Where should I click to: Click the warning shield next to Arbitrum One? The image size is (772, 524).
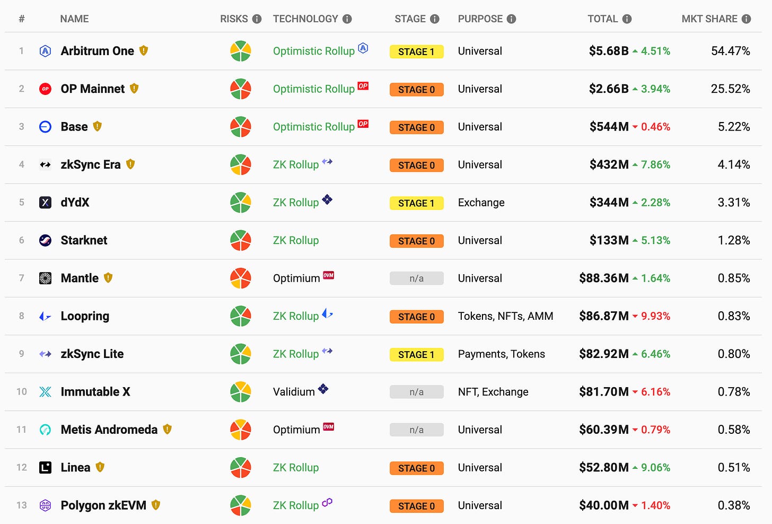pos(144,50)
